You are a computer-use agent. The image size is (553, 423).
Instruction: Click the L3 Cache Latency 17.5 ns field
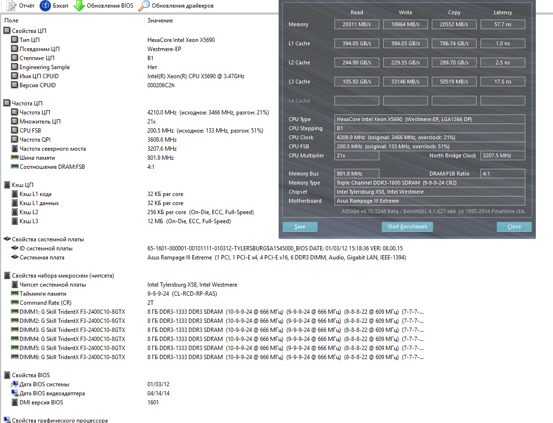click(502, 82)
